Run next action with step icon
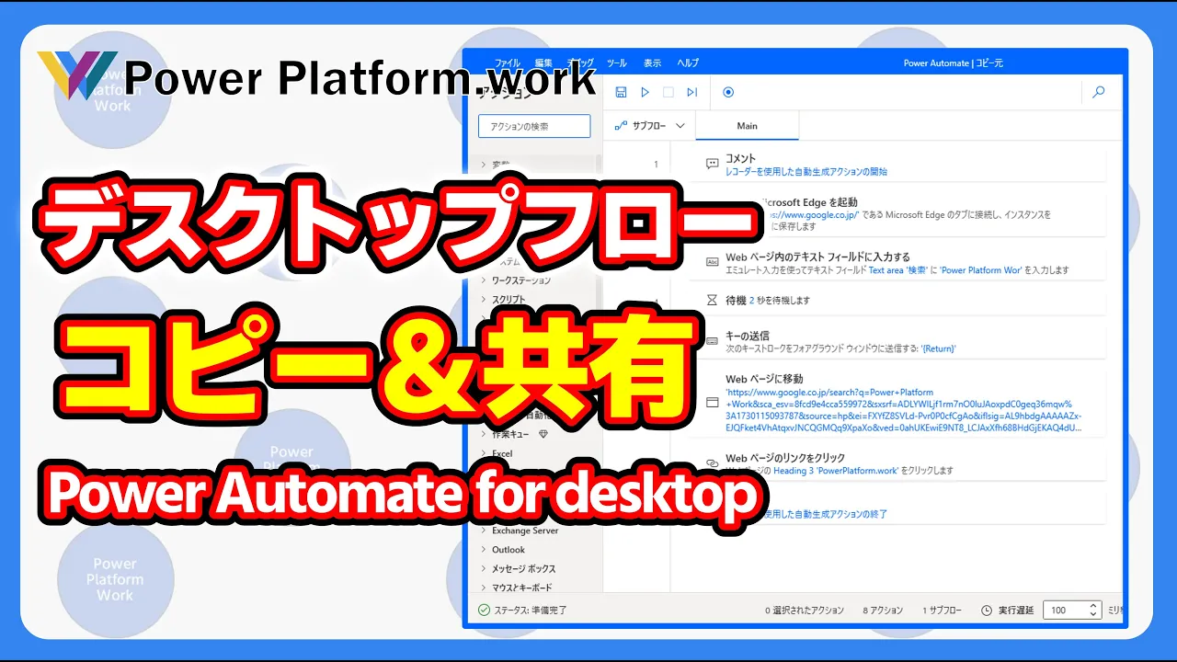 [x=692, y=92]
